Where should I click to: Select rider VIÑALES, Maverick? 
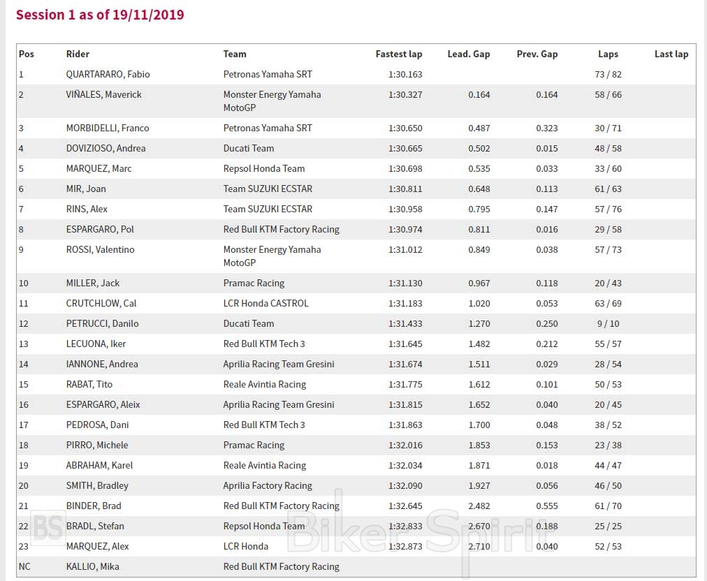coord(103,95)
